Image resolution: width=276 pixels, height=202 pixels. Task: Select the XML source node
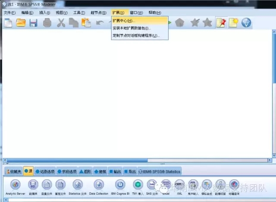point(179,187)
